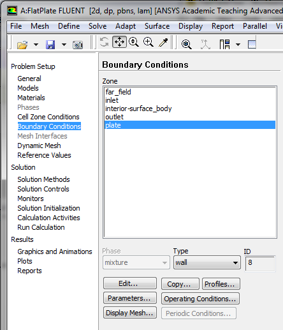Select the rotate view tool

coord(105,42)
